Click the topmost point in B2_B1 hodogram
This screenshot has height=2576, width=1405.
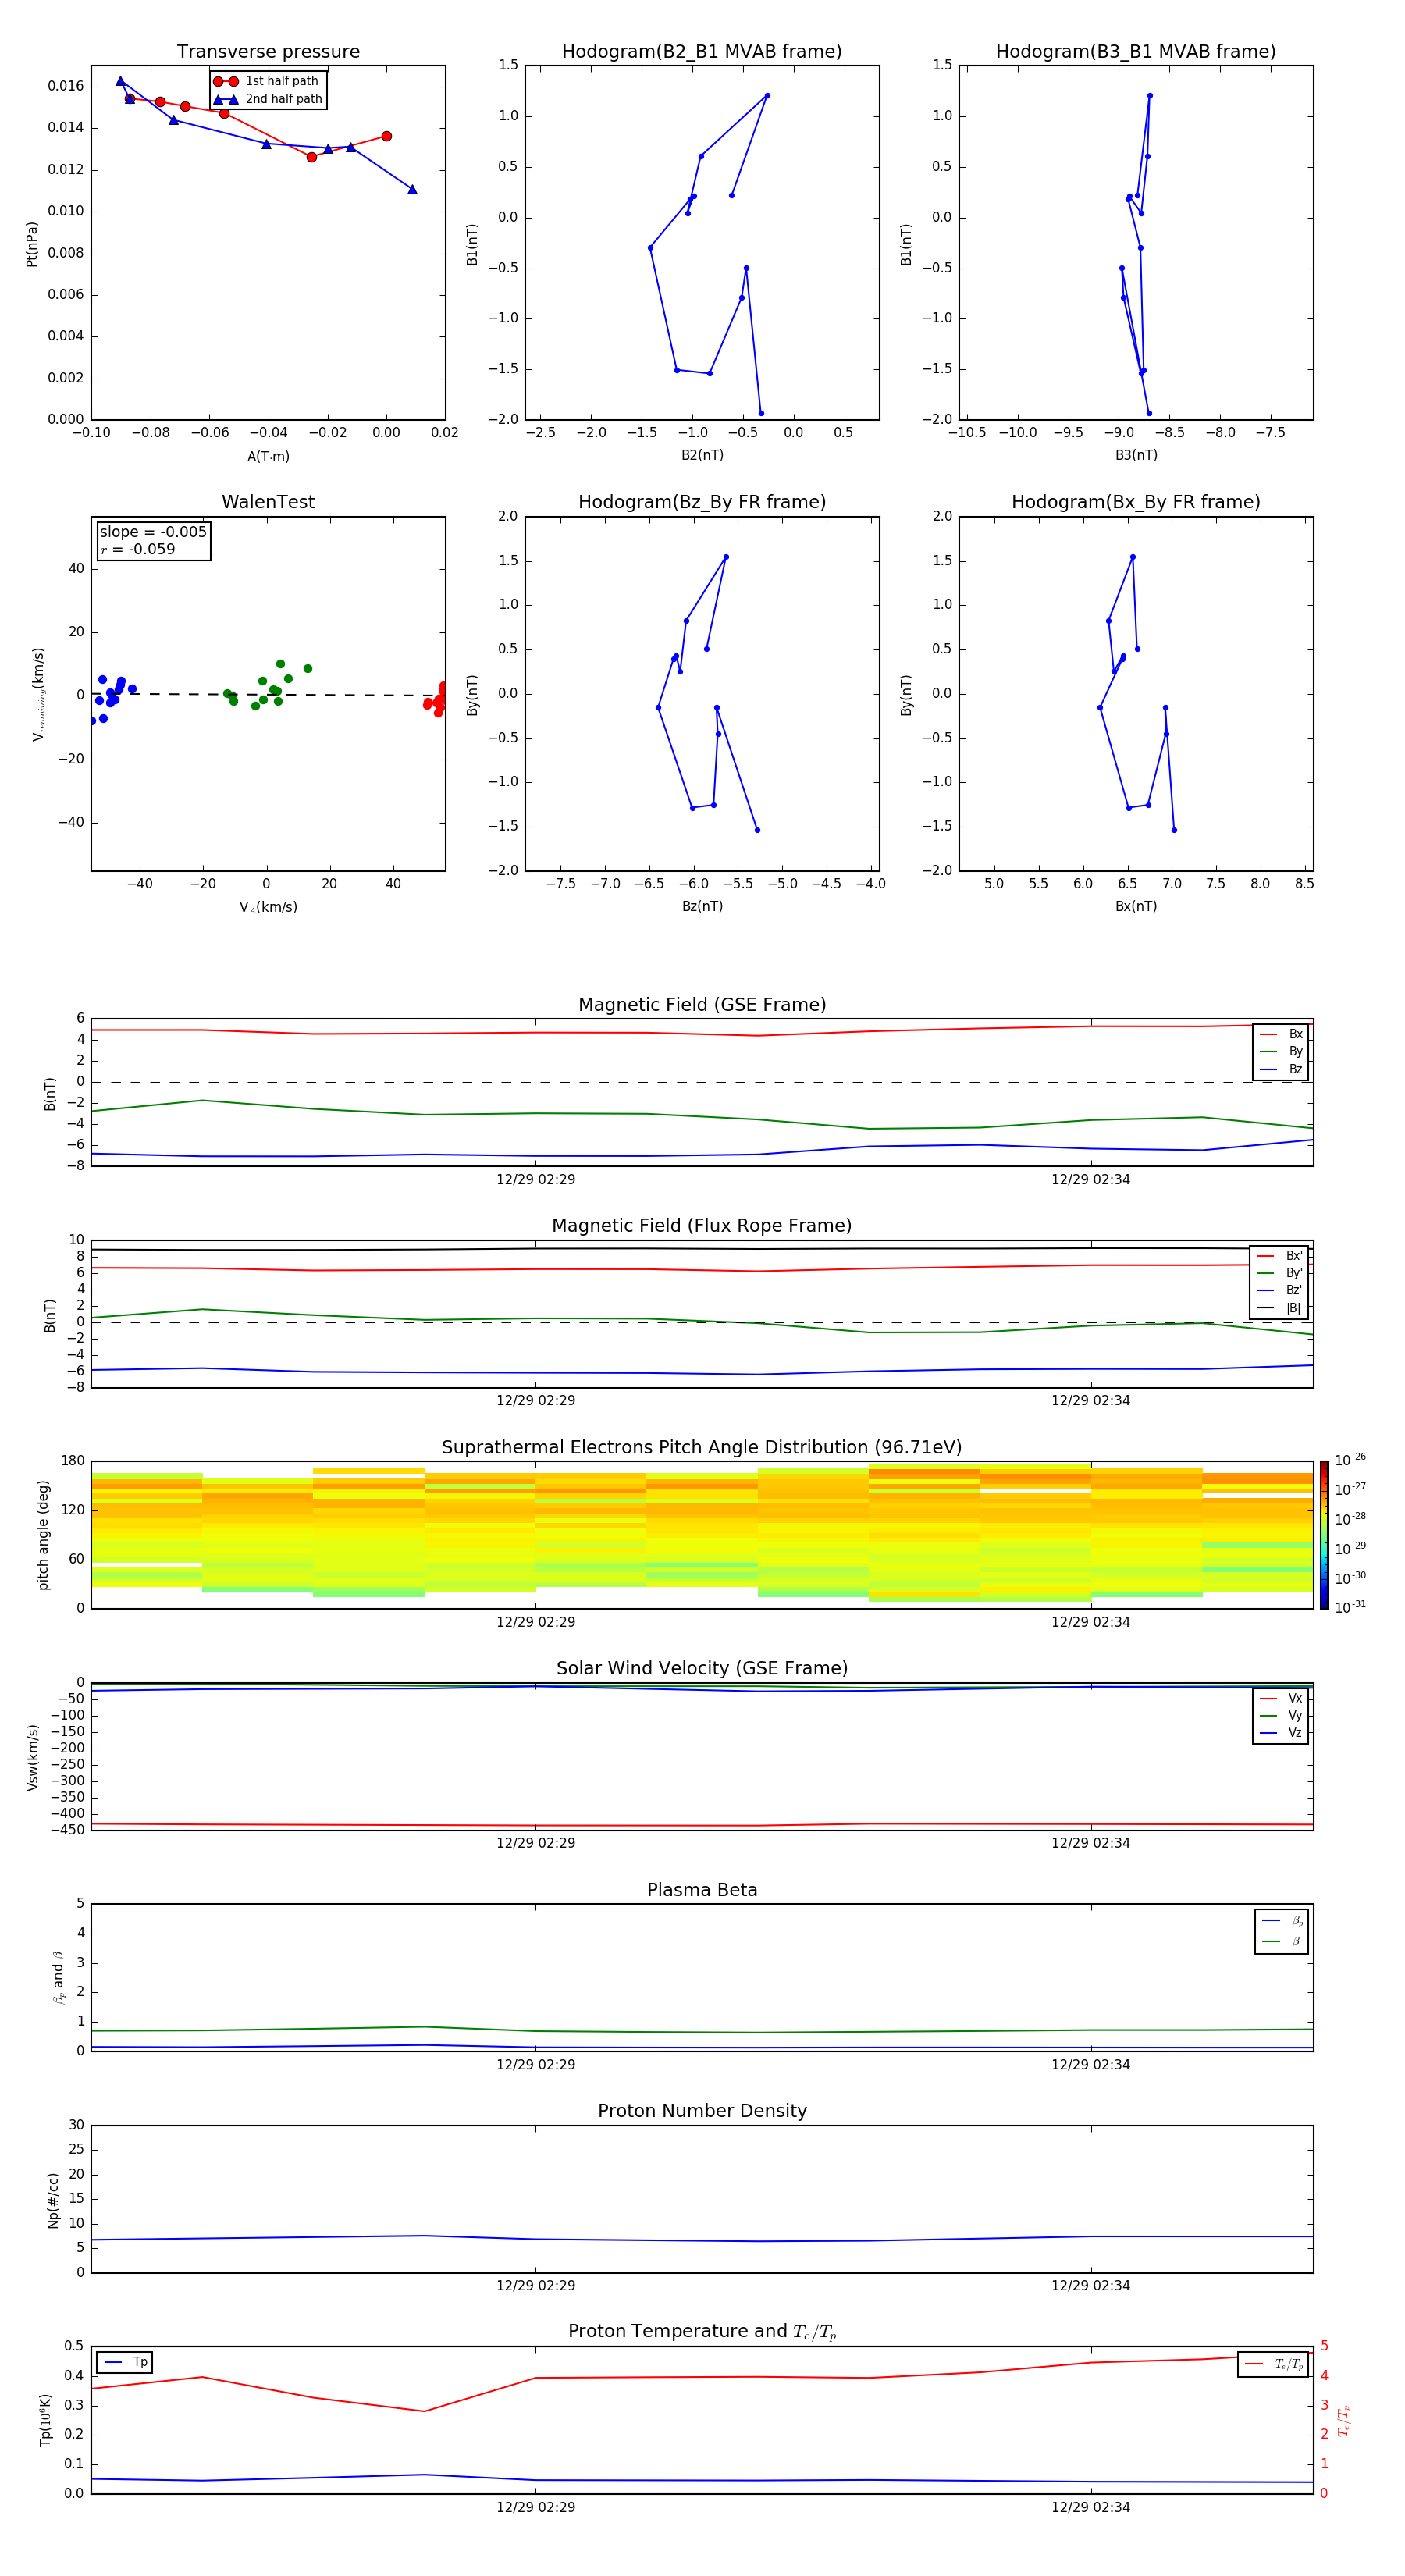tap(767, 96)
